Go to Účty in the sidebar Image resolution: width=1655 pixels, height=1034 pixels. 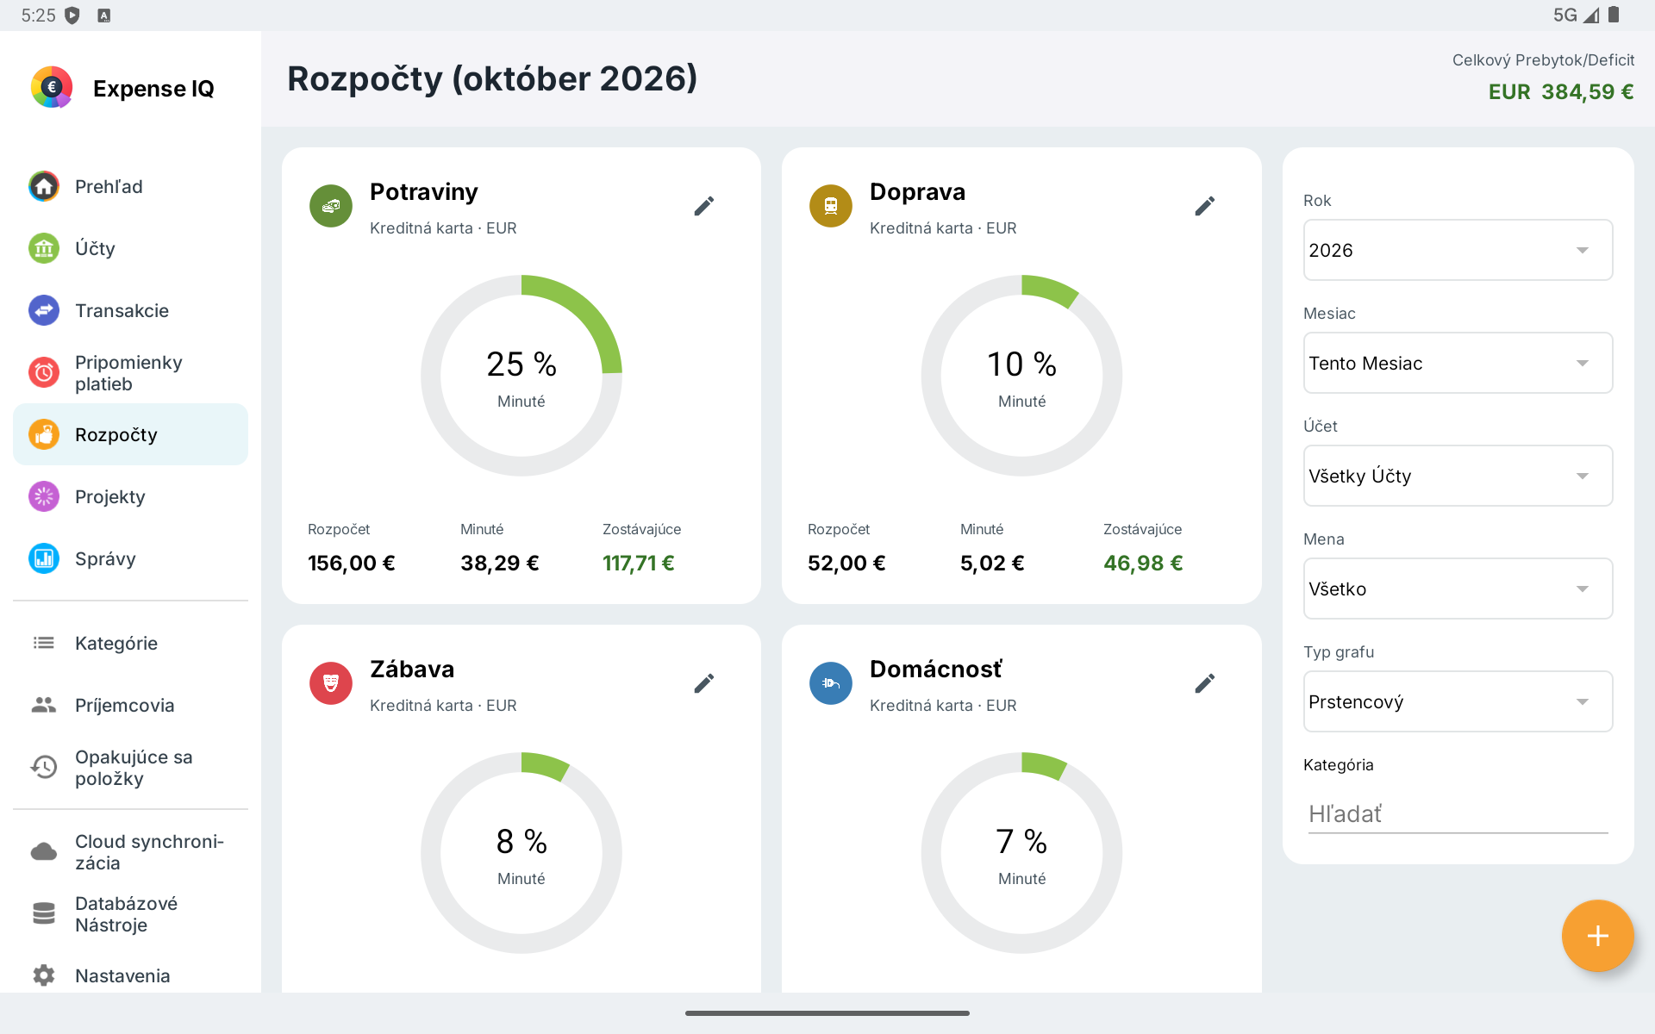130,248
